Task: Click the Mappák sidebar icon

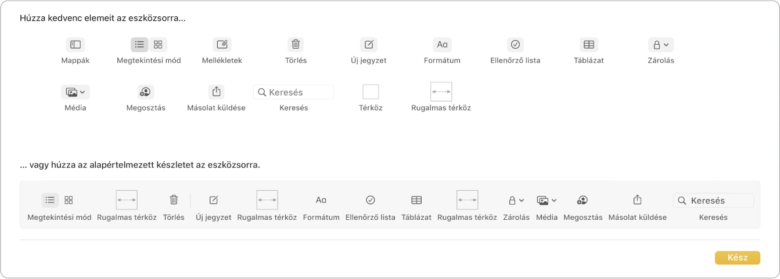Action: pyautogui.click(x=75, y=45)
